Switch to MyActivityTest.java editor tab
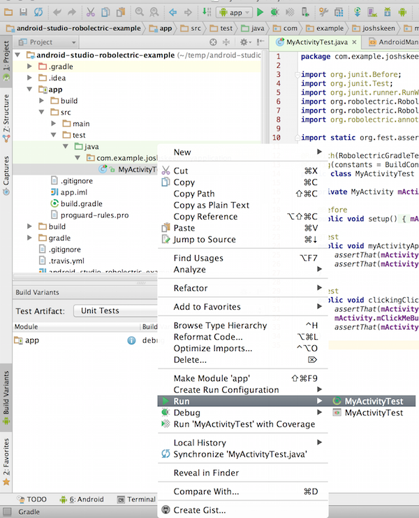The height and width of the screenshot is (518, 419). (x=317, y=42)
